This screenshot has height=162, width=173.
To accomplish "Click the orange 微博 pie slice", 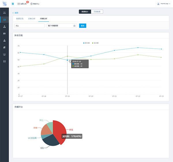I will (46, 130).
